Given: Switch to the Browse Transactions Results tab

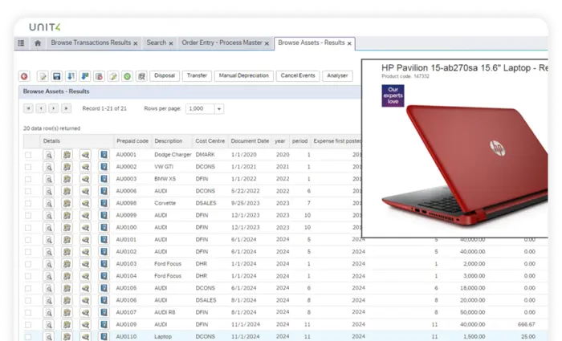Looking at the screenshot, I should (90, 43).
